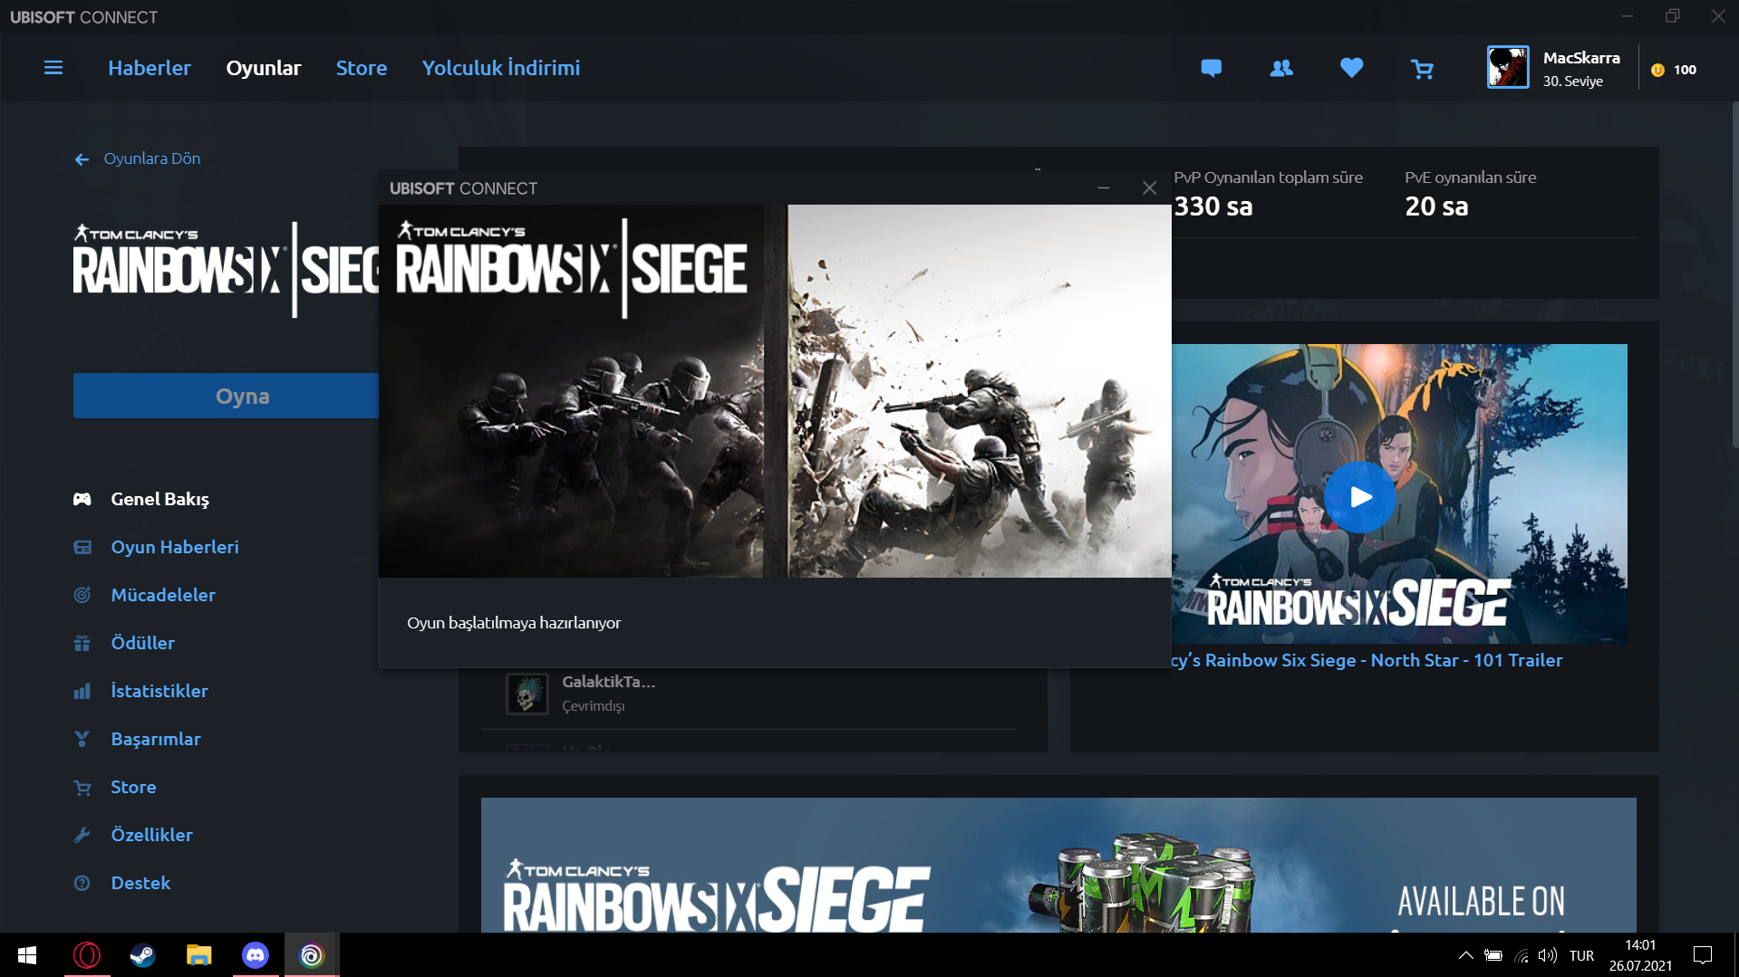The image size is (1739, 977).
Task: Click the Ödüller gift icon
Action: (x=82, y=643)
